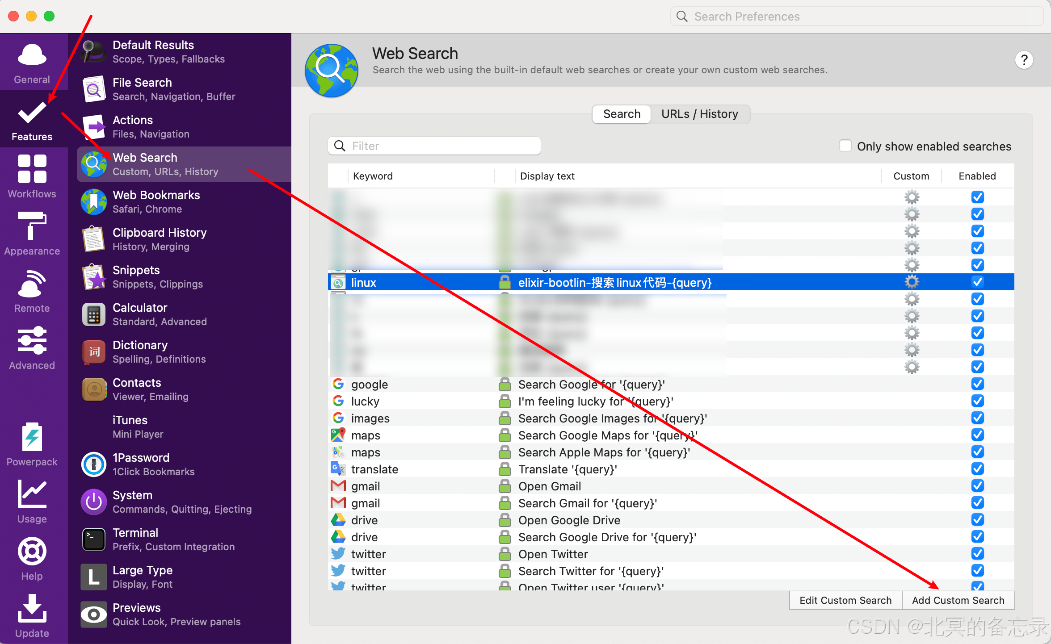
Task: Open the Advanced sliders section
Action: [x=32, y=348]
